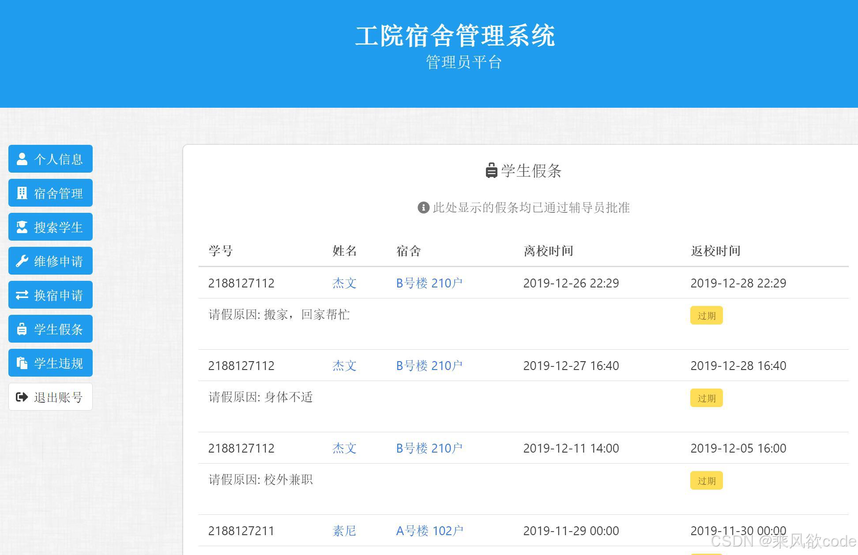
Task: Select the 个人信息 person icon
Action: (22, 159)
